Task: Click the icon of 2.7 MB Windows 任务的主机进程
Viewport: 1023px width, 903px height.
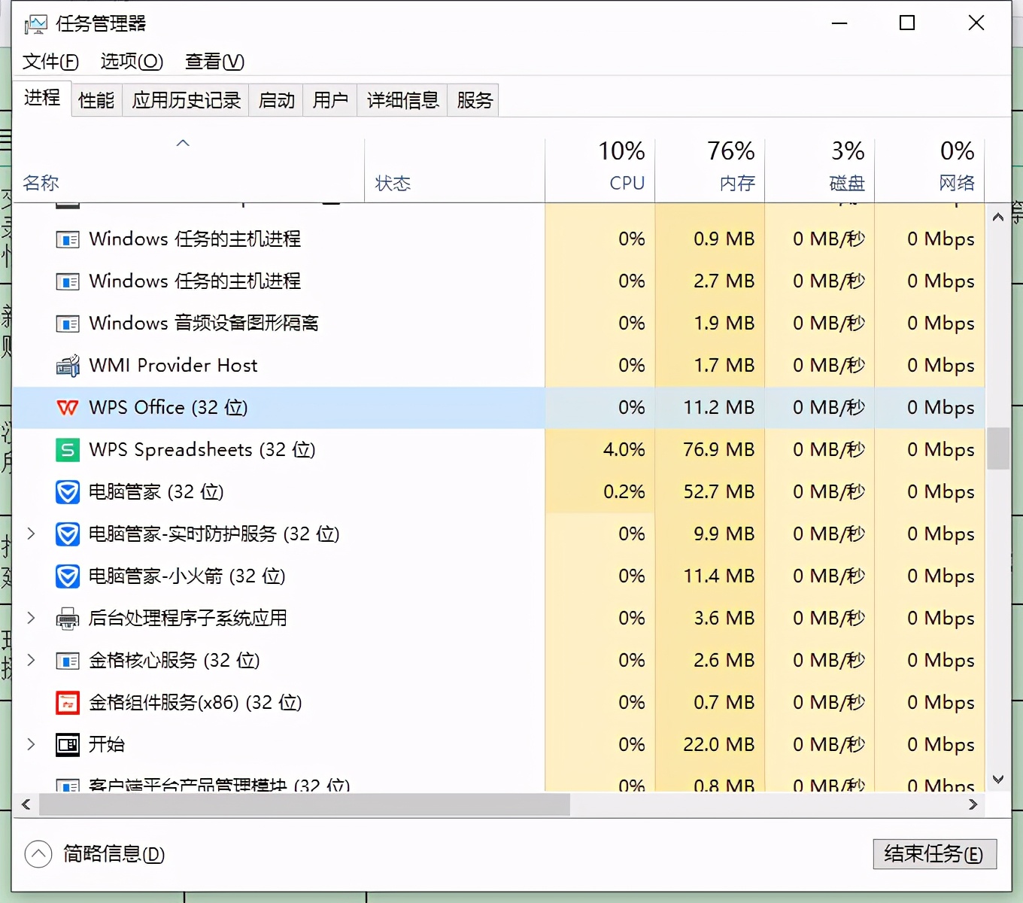Action: coord(68,282)
